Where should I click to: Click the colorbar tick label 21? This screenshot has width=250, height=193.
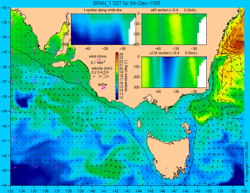click(121, 65)
